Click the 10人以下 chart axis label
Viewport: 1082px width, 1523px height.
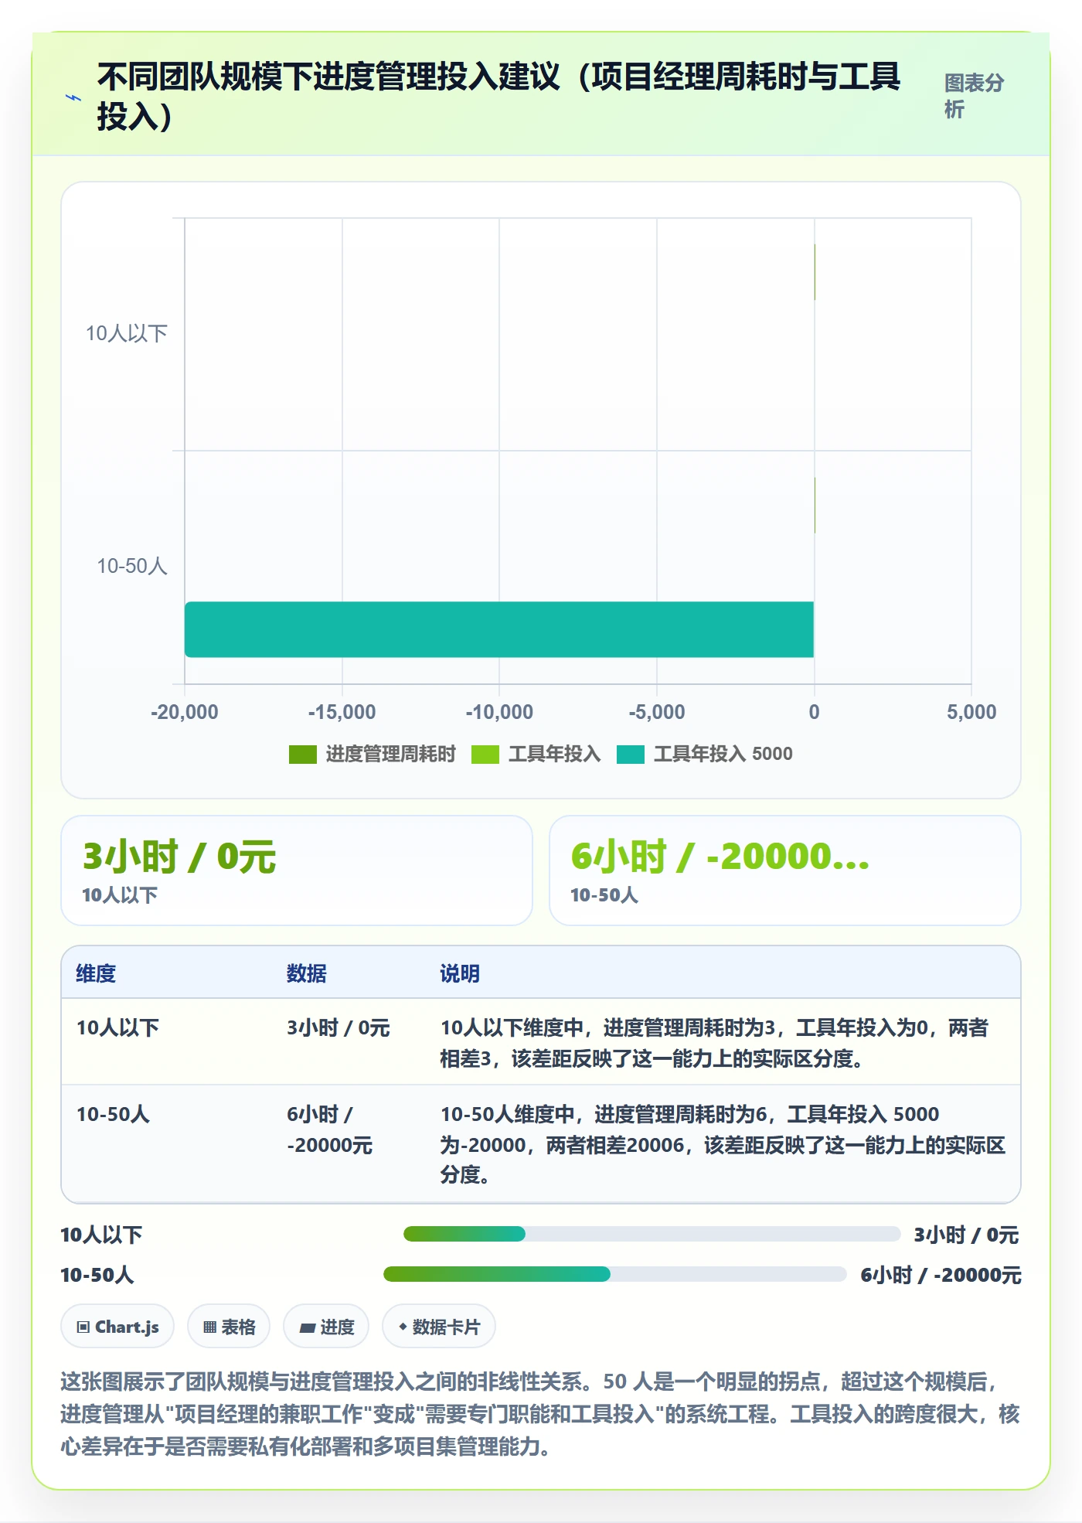(x=127, y=333)
